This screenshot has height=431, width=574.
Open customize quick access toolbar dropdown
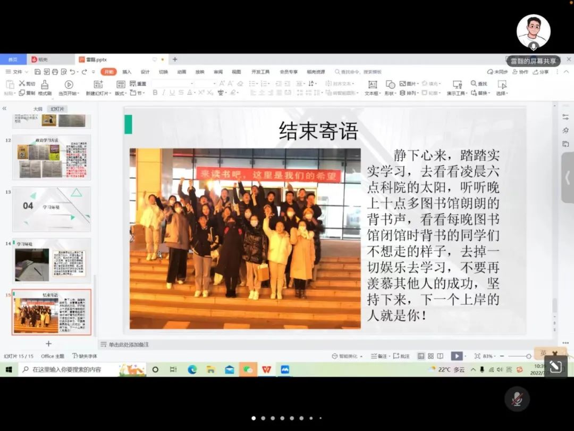[x=94, y=72]
